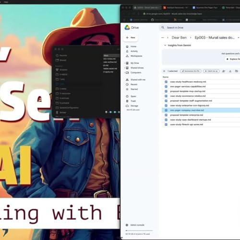Click highlighted one-pager-company-overview.md row

tap(201, 110)
